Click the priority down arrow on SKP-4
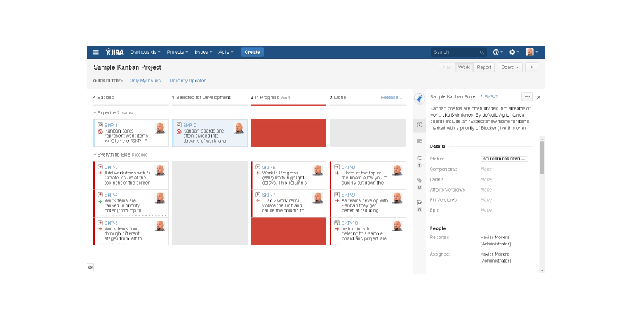 [x=100, y=201]
